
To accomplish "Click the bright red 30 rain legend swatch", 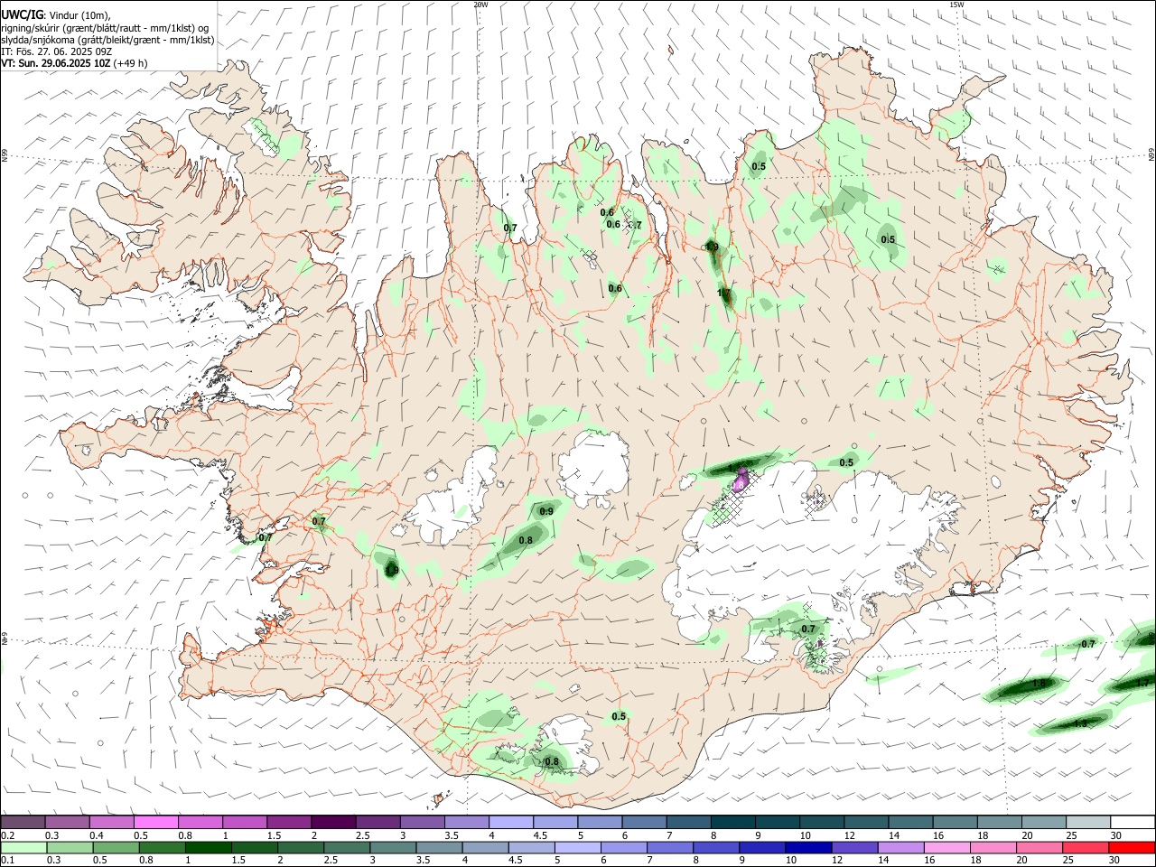I will pyautogui.click(x=1132, y=847).
